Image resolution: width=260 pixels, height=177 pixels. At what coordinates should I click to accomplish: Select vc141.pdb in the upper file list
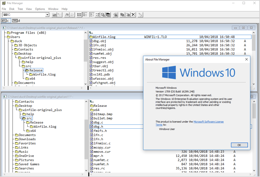(100, 75)
